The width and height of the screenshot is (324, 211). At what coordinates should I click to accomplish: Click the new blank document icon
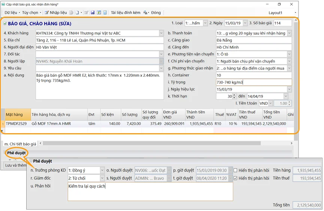point(77,13)
